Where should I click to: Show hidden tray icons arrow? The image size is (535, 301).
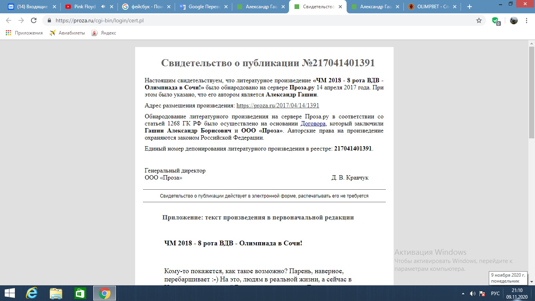click(463, 293)
